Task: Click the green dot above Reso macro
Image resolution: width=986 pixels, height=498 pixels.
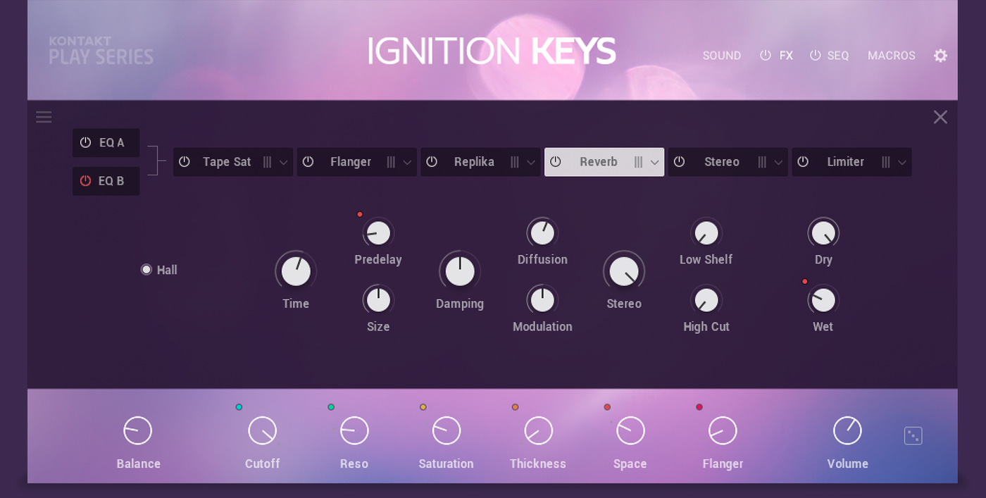Action: click(x=331, y=407)
